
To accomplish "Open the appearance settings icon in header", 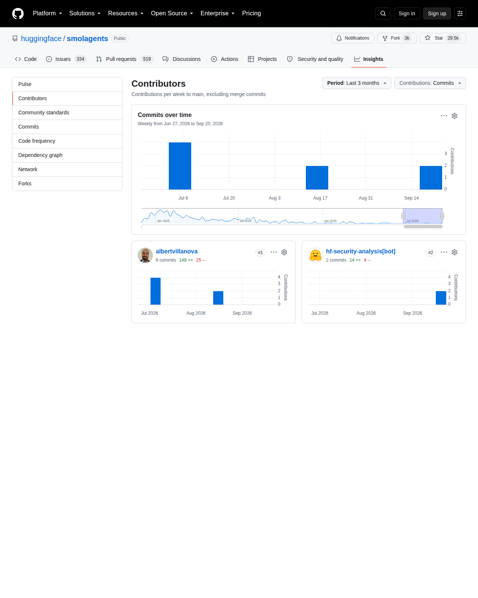I will pyautogui.click(x=460, y=13).
